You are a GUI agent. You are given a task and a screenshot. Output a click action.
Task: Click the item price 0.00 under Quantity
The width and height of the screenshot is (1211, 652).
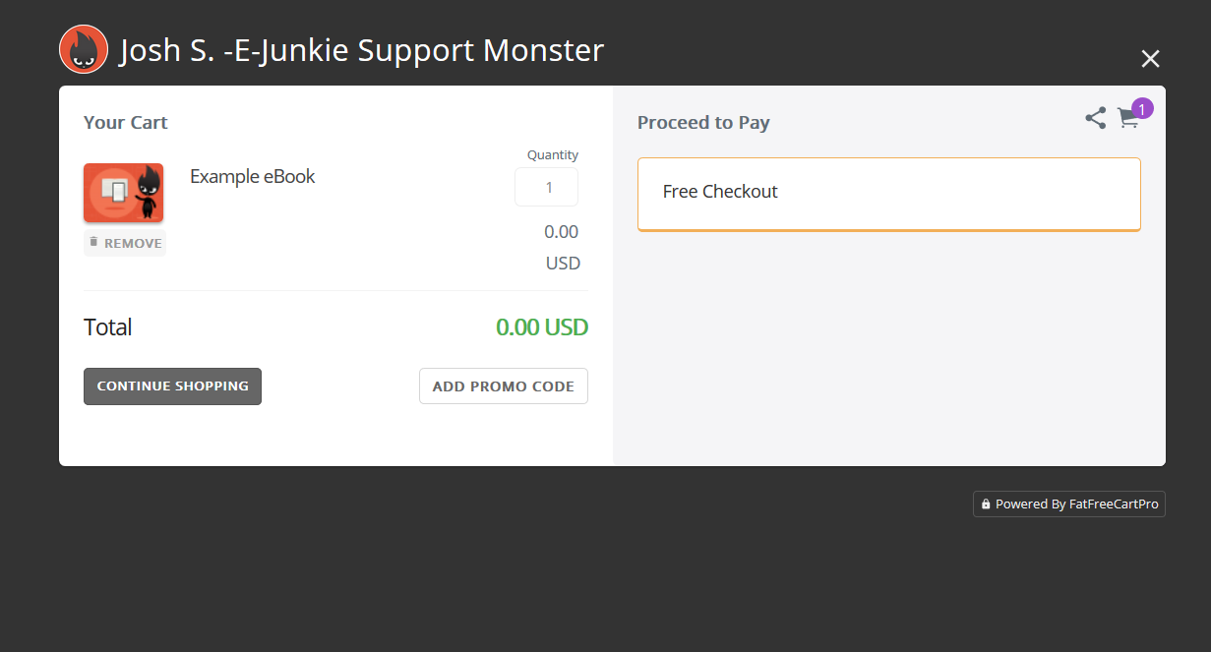(561, 232)
